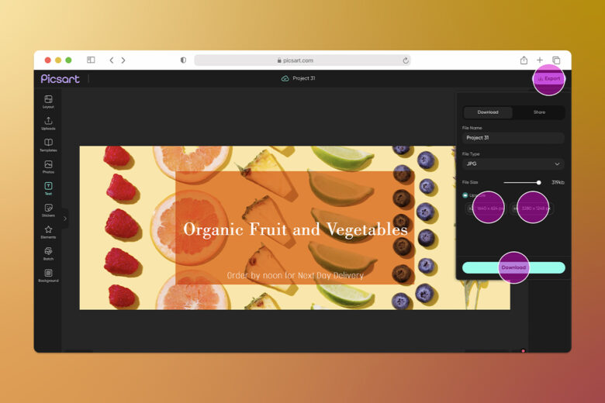Click the Export button

(548, 79)
